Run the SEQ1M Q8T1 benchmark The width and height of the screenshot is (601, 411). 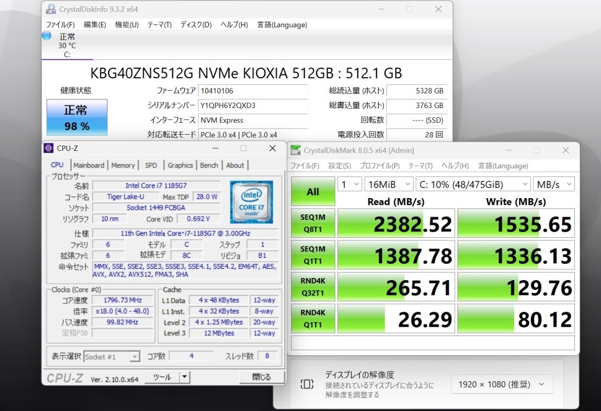(x=313, y=223)
